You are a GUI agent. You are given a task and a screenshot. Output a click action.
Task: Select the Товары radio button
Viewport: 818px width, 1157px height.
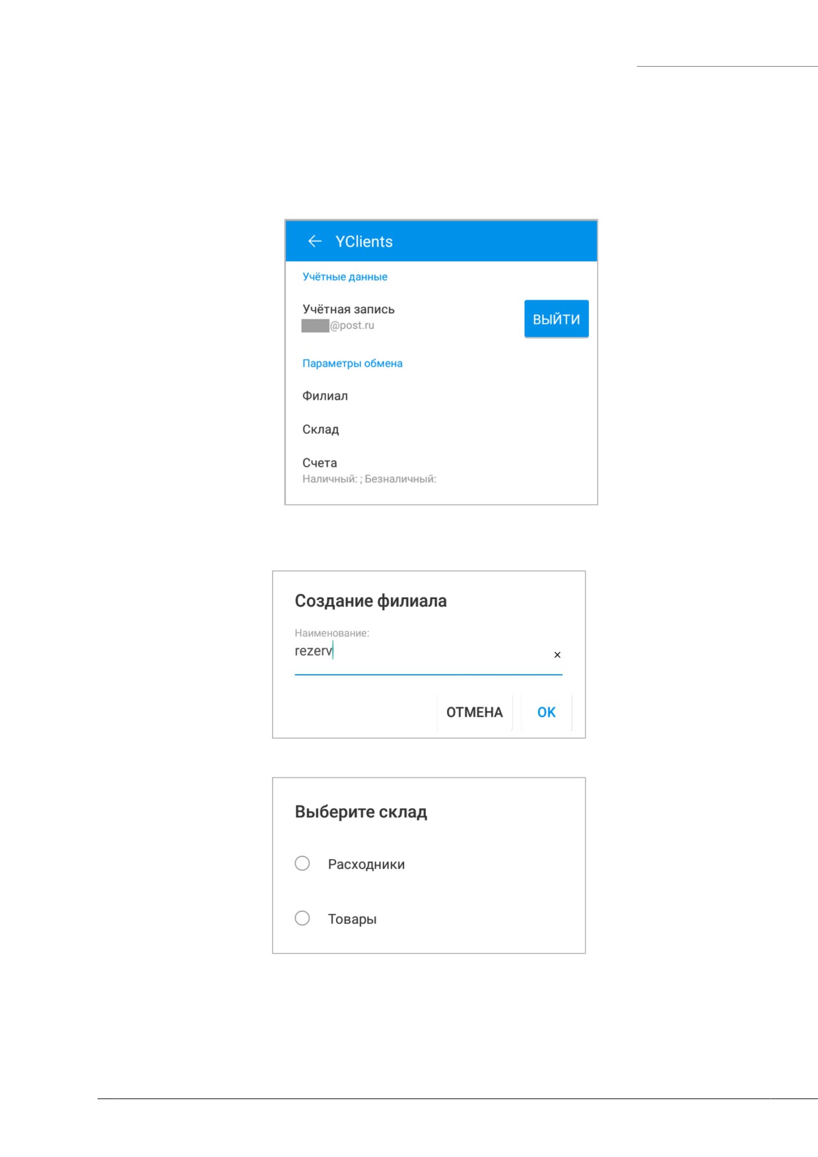(x=302, y=919)
